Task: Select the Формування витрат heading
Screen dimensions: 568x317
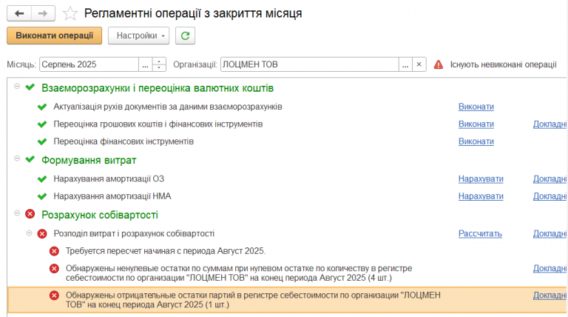Action: point(89,160)
